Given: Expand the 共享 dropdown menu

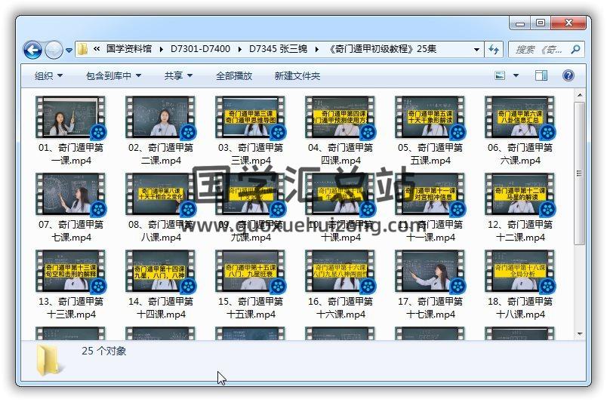Looking at the screenshot, I should pyautogui.click(x=178, y=75).
